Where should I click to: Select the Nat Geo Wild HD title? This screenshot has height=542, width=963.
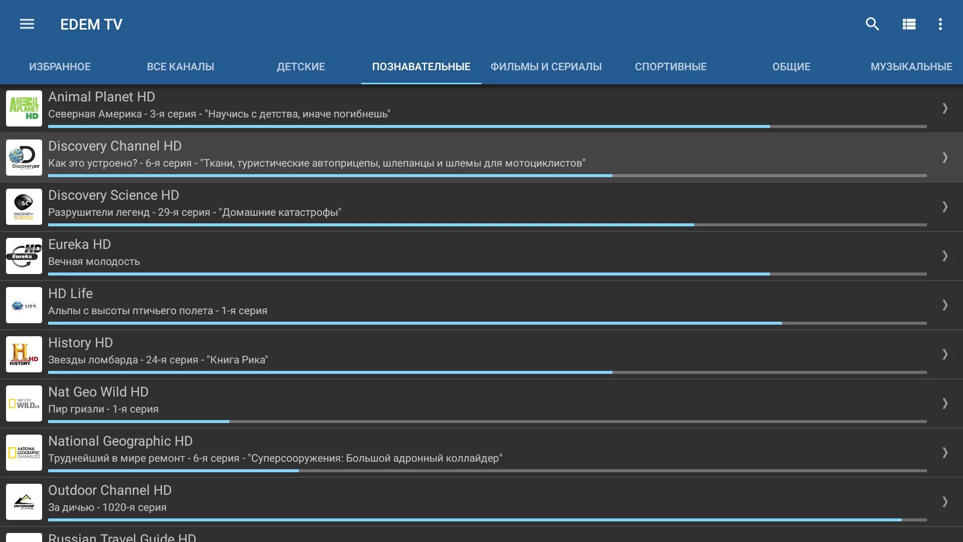98,392
